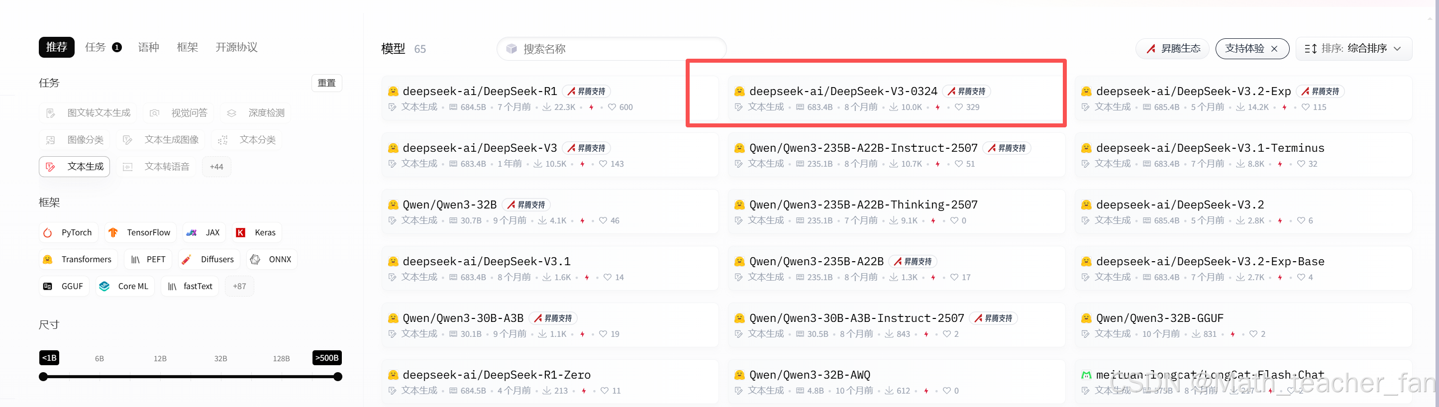Focus the 搜索名称 search field
Viewport: 1439px width, 407px height.
click(x=612, y=49)
